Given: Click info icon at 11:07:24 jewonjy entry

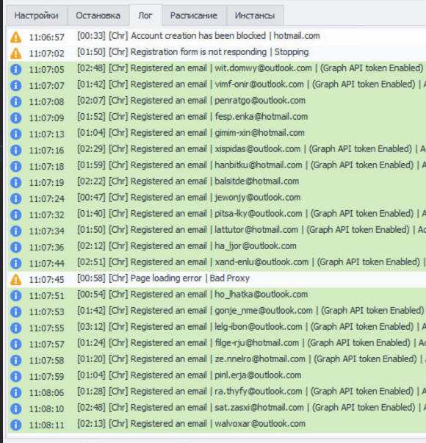Looking at the screenshot, I should click(16, 198).
